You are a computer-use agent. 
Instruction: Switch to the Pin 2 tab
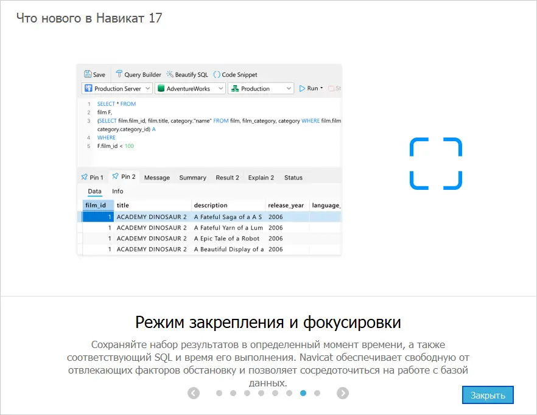[x=124, y=176]
